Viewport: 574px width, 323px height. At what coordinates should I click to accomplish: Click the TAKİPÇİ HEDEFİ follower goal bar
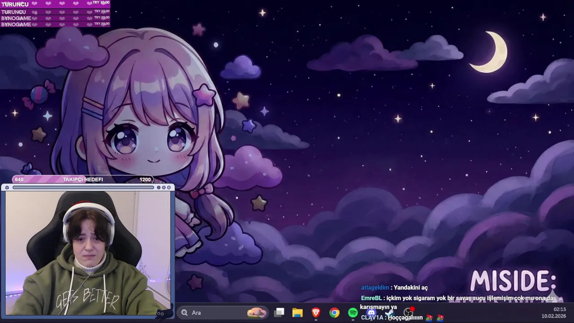[83, 179]
